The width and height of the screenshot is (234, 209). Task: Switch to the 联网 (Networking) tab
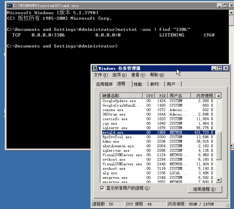(155, 84)
